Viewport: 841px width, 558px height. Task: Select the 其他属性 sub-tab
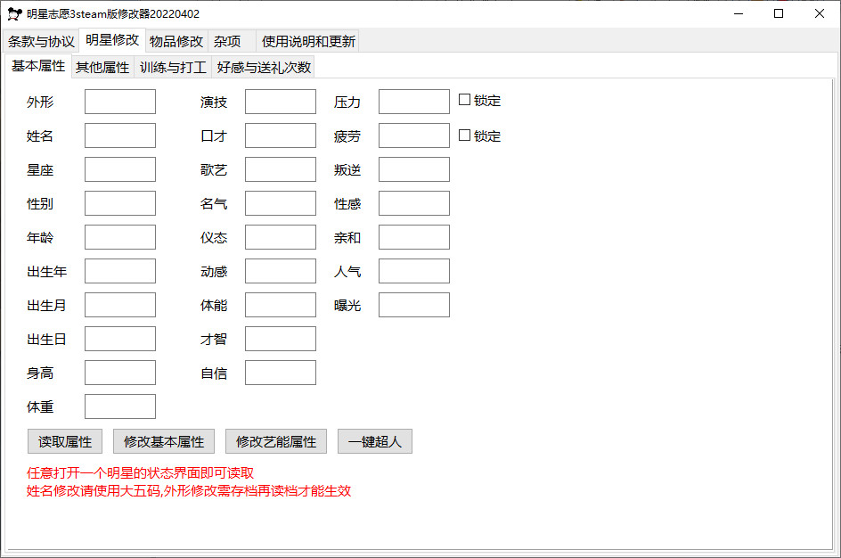tap(102, 68)
